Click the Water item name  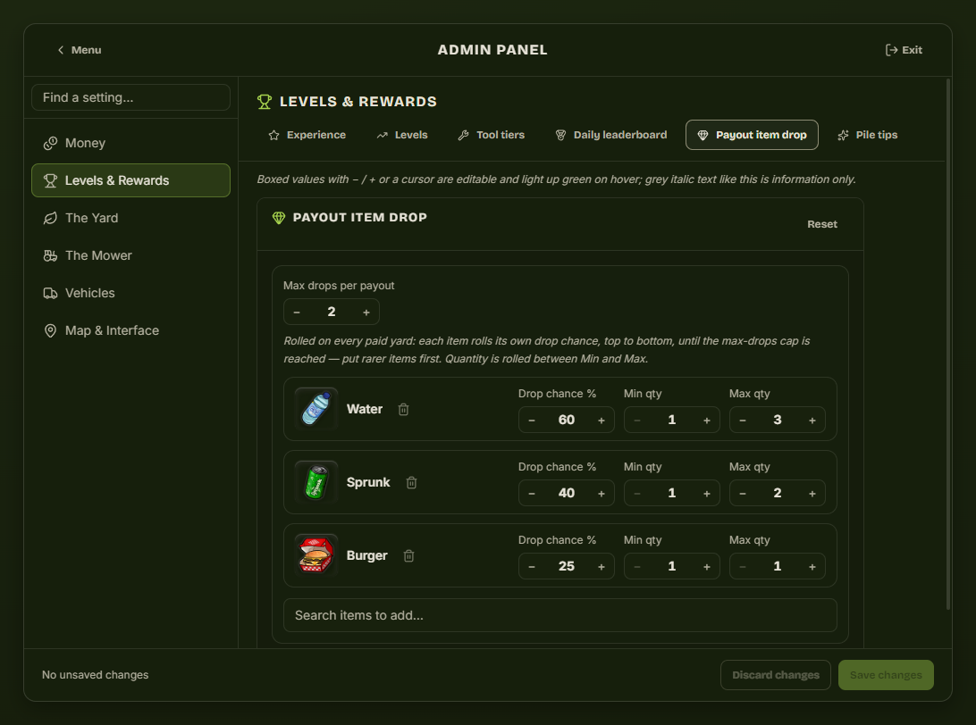pyautogui.click(x=365, y=409)
